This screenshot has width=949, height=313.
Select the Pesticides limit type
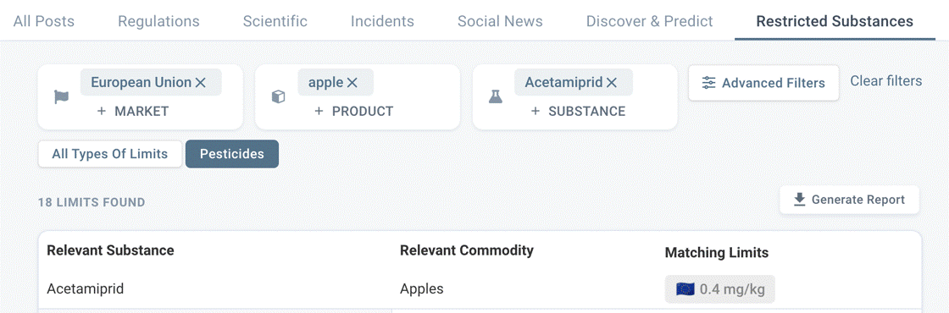tap(232, 154)
